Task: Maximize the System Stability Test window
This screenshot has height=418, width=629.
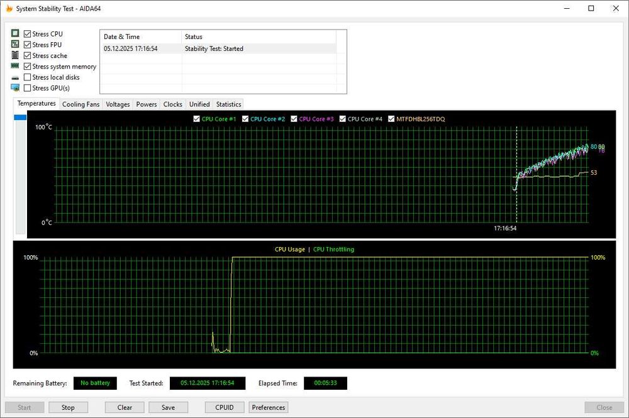Action: [x=591, y=8]
